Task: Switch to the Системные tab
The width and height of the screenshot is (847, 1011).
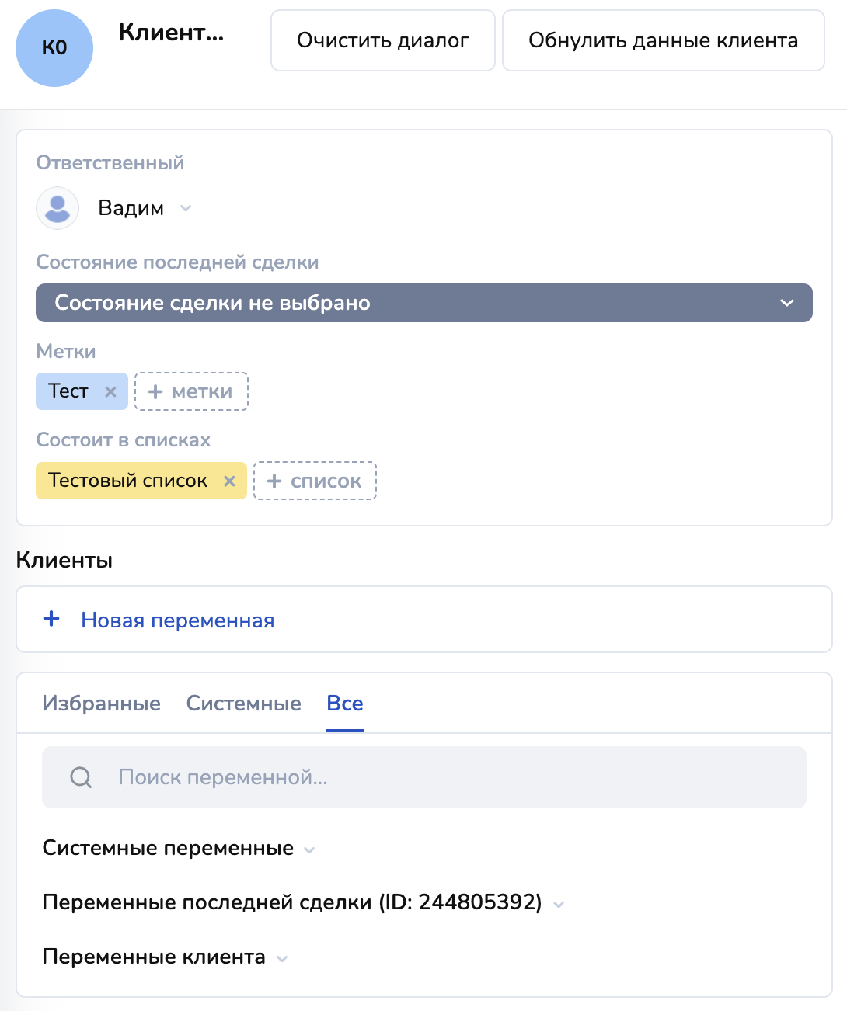Action: [x=243, y=704]
